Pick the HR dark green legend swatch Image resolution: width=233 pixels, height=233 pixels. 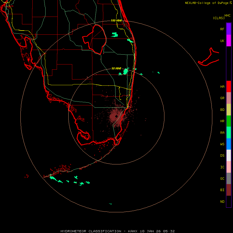tap(229, 121)
